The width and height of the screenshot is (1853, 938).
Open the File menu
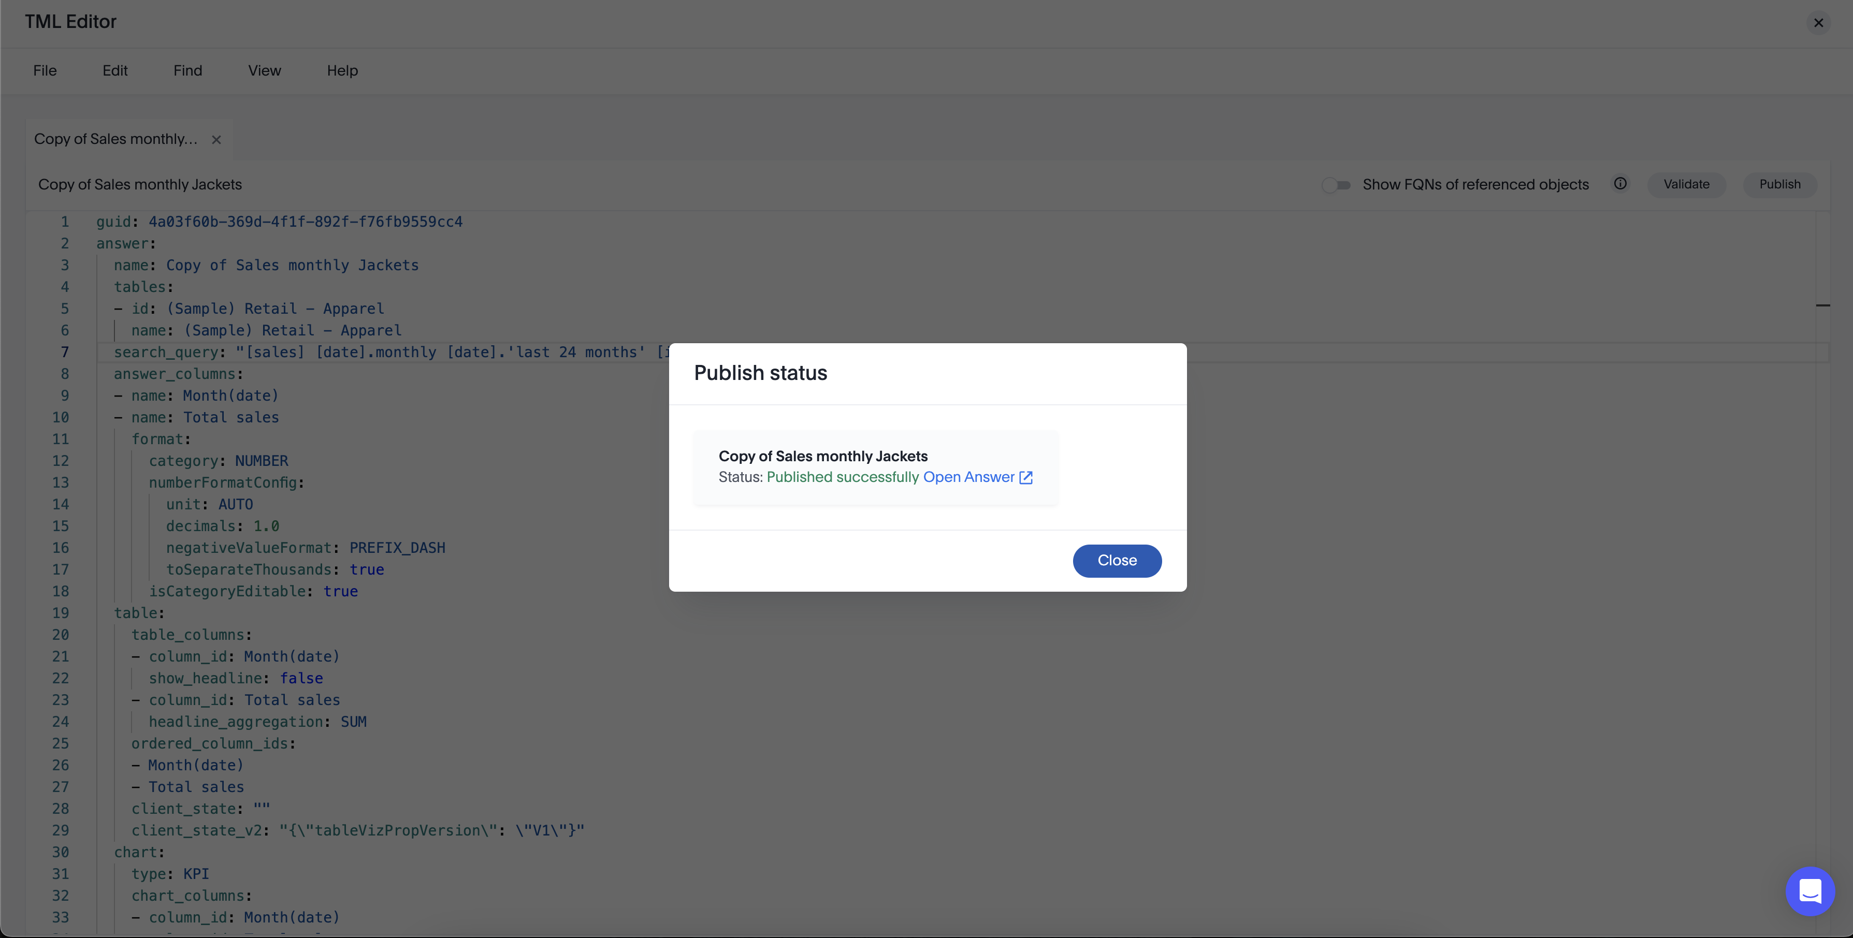click(45, 70)
